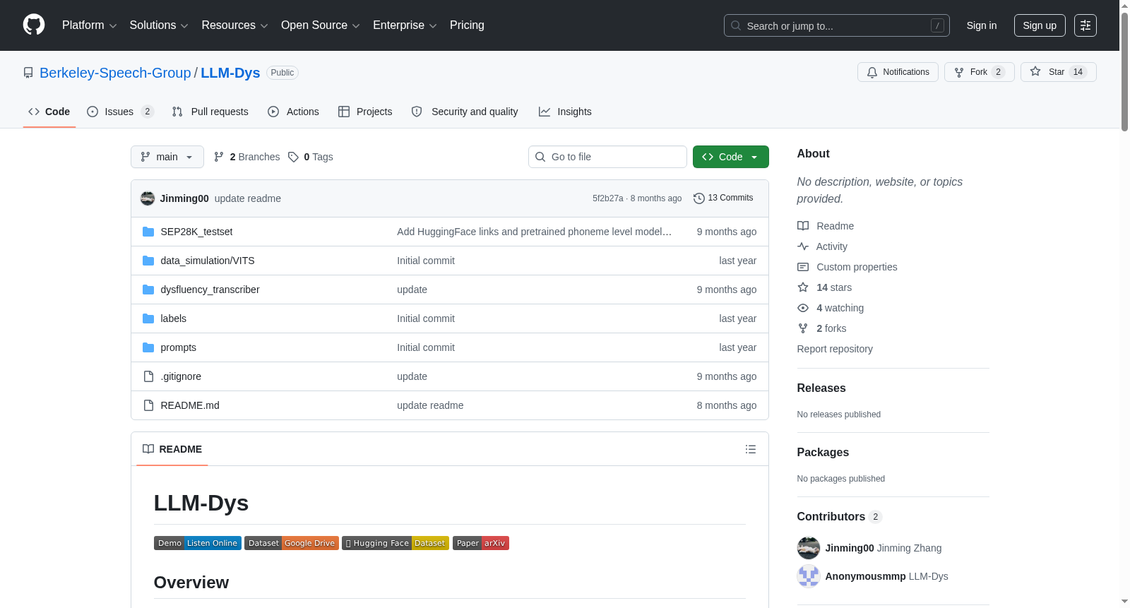Click the Go to file input
The image size is (1130, 608).
click(607, 157)
